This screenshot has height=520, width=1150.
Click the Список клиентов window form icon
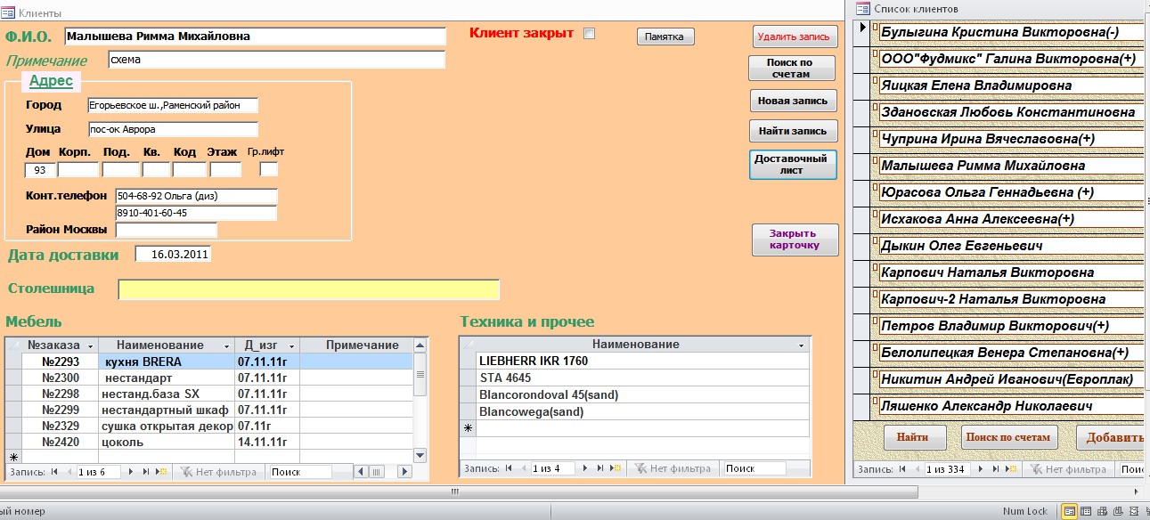click(862, 9)
